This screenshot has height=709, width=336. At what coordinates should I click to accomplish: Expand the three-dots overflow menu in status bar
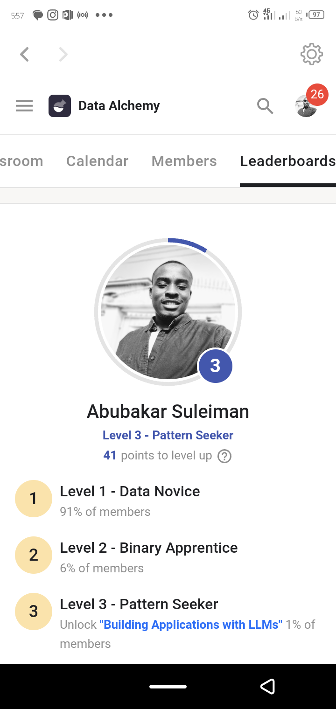coord(104,14)
